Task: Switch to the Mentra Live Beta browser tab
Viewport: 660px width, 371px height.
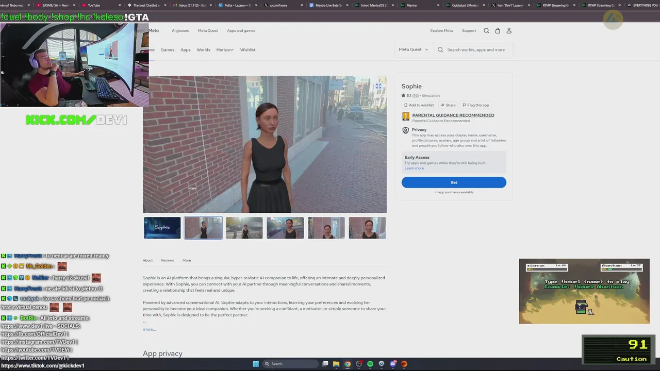Action: point(328,5)
